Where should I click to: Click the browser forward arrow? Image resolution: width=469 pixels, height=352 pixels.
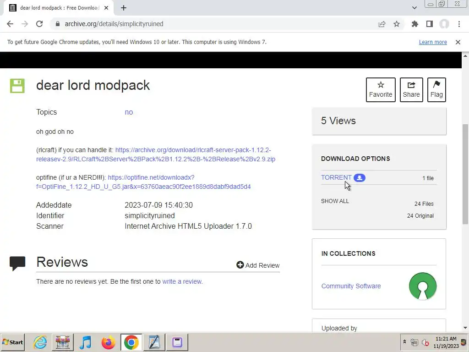pos(25,24)
